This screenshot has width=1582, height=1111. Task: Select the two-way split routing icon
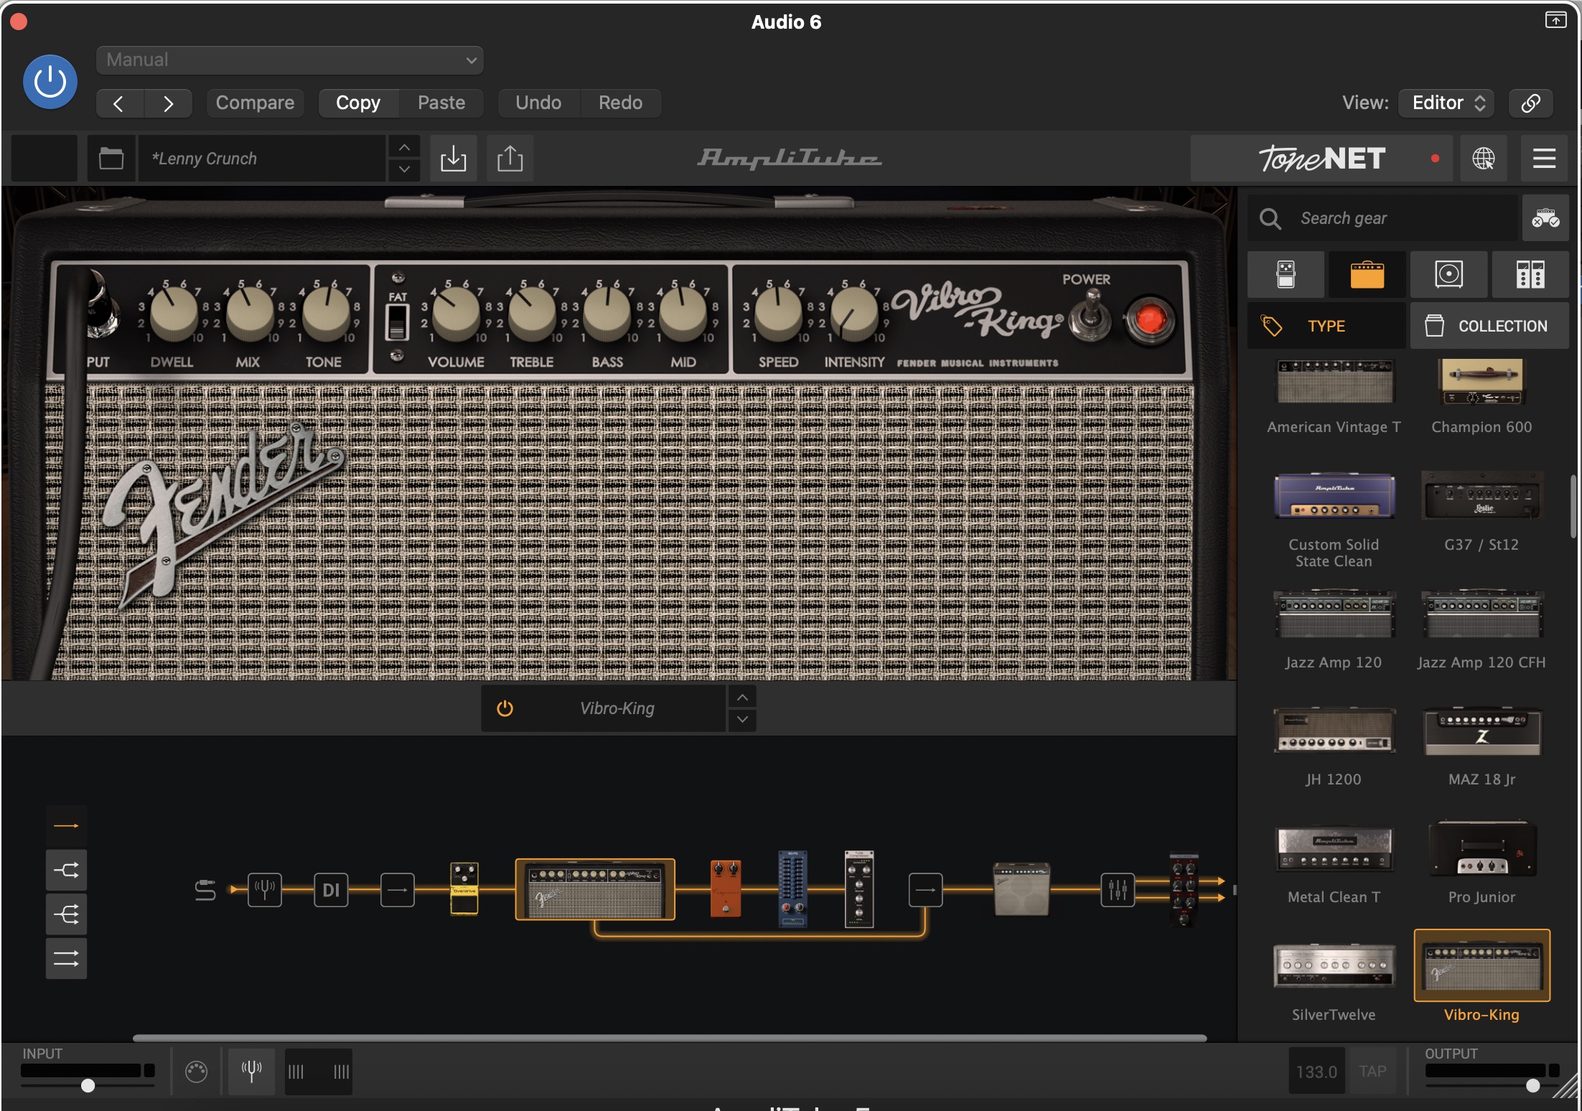66,871
